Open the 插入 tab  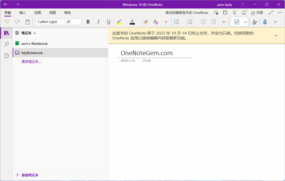pos(23,13)
